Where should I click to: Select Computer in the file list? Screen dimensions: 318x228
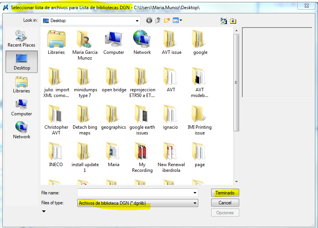coord(114,42)
